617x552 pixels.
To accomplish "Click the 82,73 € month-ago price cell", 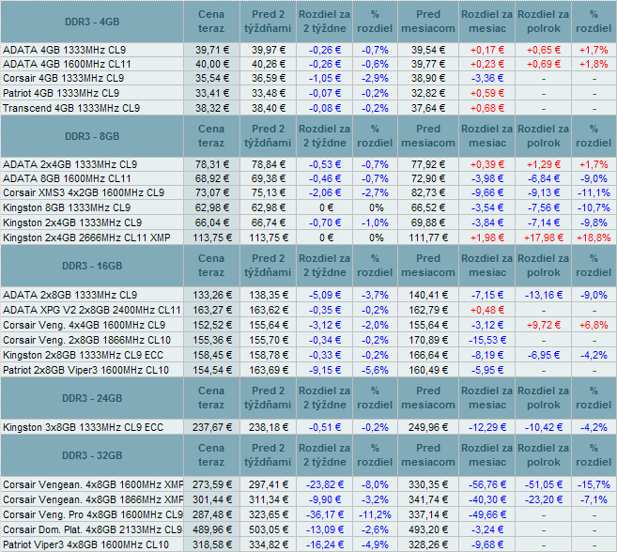I will 428,192.
